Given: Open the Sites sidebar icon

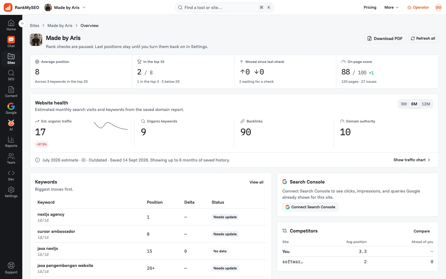Looking at the screenshot, I should (x=11, y=59).
